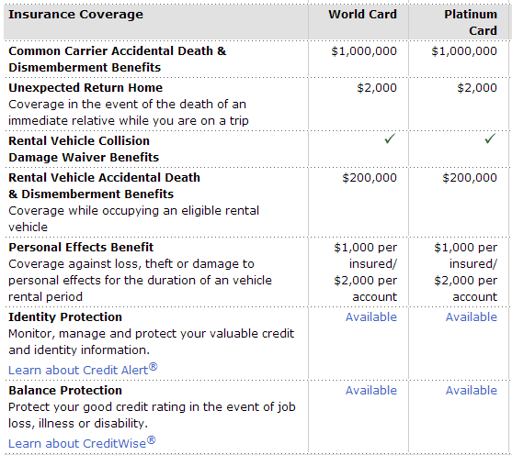Click the Identity Protection heading

click(65, 317)
